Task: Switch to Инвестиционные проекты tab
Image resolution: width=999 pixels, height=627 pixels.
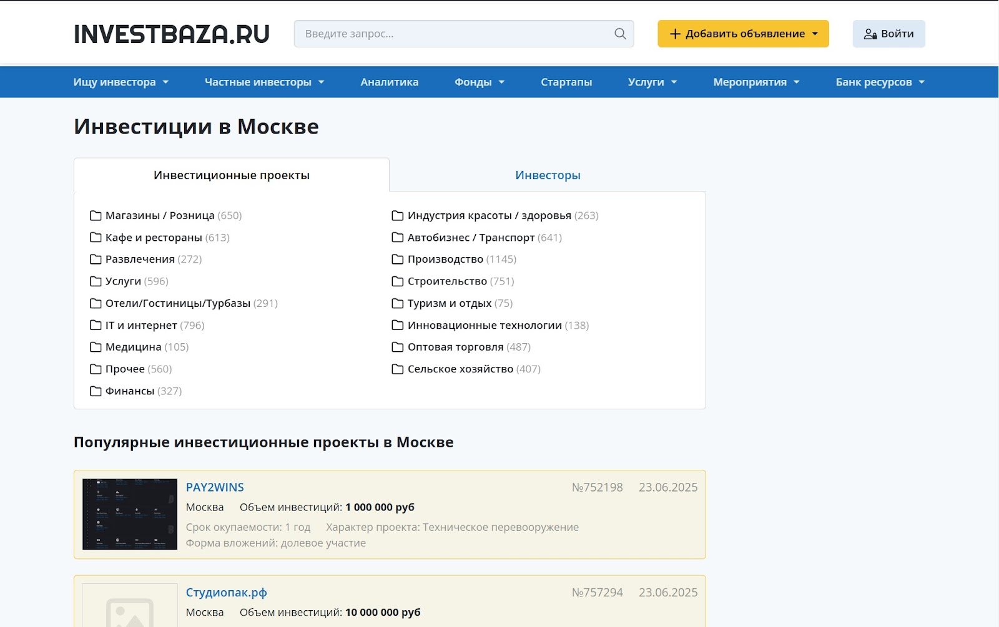Action: tap(232, 175)
